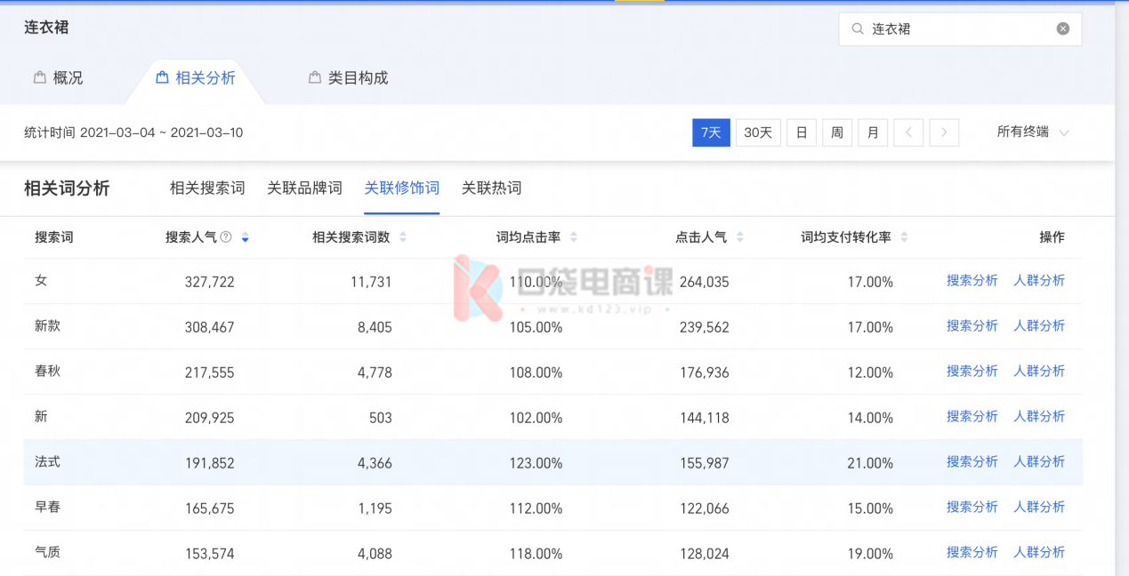Screen dimensions: 1129x576
Task: Open 搜索分析 for the 气质 row
Action: [972, 553]
